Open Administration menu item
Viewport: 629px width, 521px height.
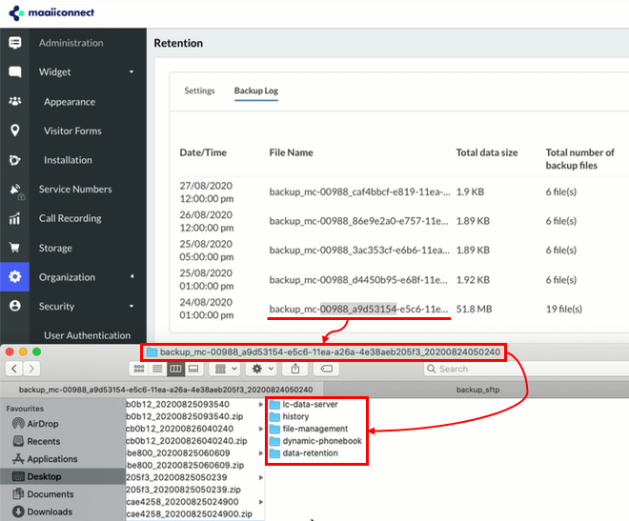tap(71, 43)
